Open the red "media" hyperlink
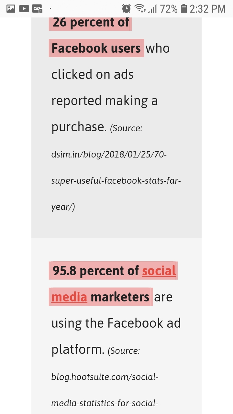Screen dimensions: 233x414 coord(69,297)
